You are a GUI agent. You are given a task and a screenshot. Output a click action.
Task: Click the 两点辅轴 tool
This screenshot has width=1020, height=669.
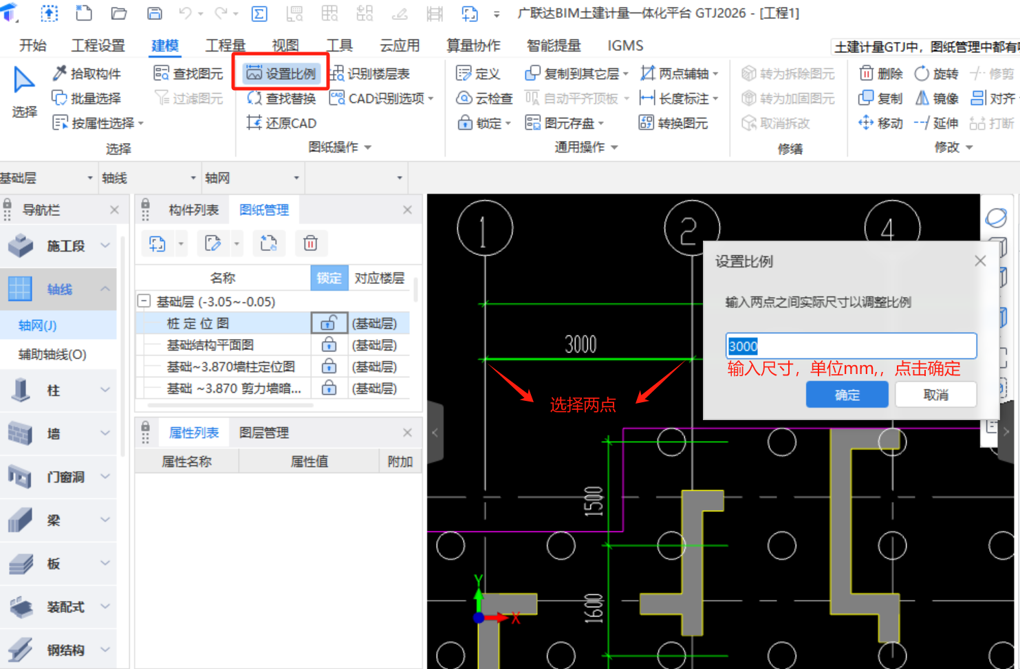(x=679, y=74)
